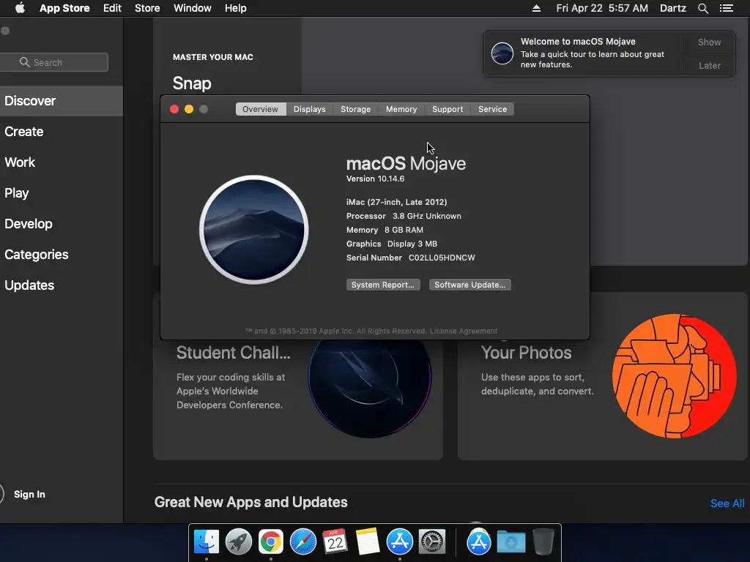Click Sign In in App Store sidebar
This screenshot has width=750, height=562.
tap(29, 494)
